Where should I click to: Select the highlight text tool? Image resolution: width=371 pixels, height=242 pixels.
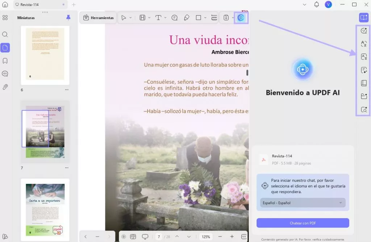(142, 18)
